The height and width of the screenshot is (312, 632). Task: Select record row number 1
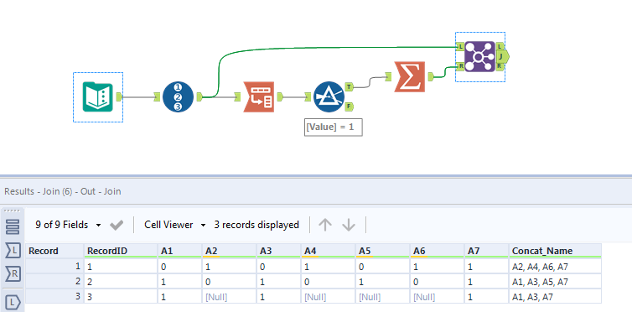tap(54, 266)
